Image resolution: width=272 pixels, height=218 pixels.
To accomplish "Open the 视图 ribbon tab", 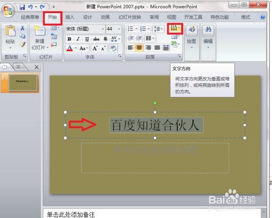I will coord(171,17).
